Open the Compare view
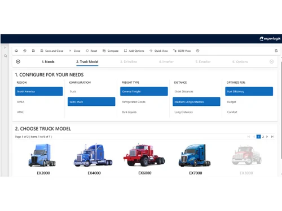 coord(111,51)
